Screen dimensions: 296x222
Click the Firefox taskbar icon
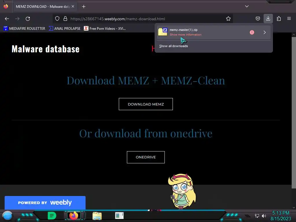74,215
